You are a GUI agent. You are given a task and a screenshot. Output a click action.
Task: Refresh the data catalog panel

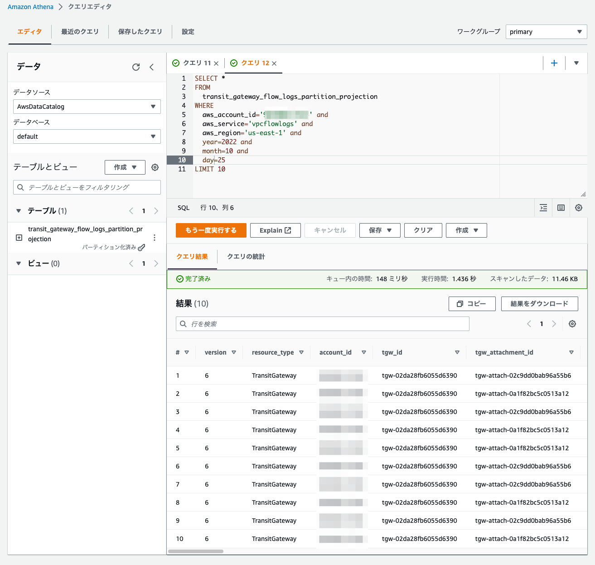click(136, 67)
